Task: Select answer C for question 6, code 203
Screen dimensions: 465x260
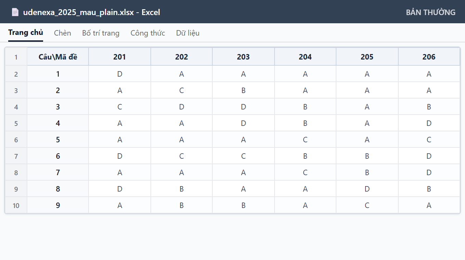Action: [243, 156]
